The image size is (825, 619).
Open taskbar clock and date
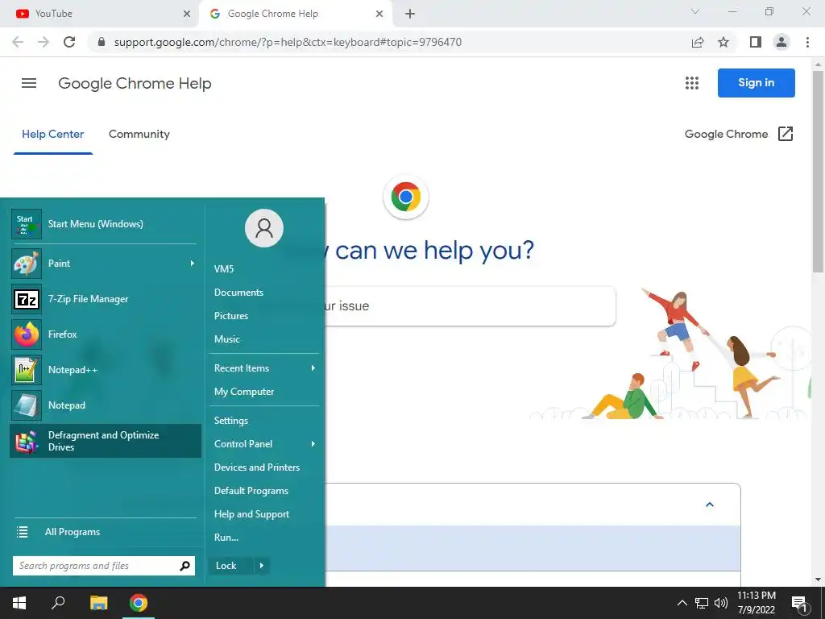756,603
